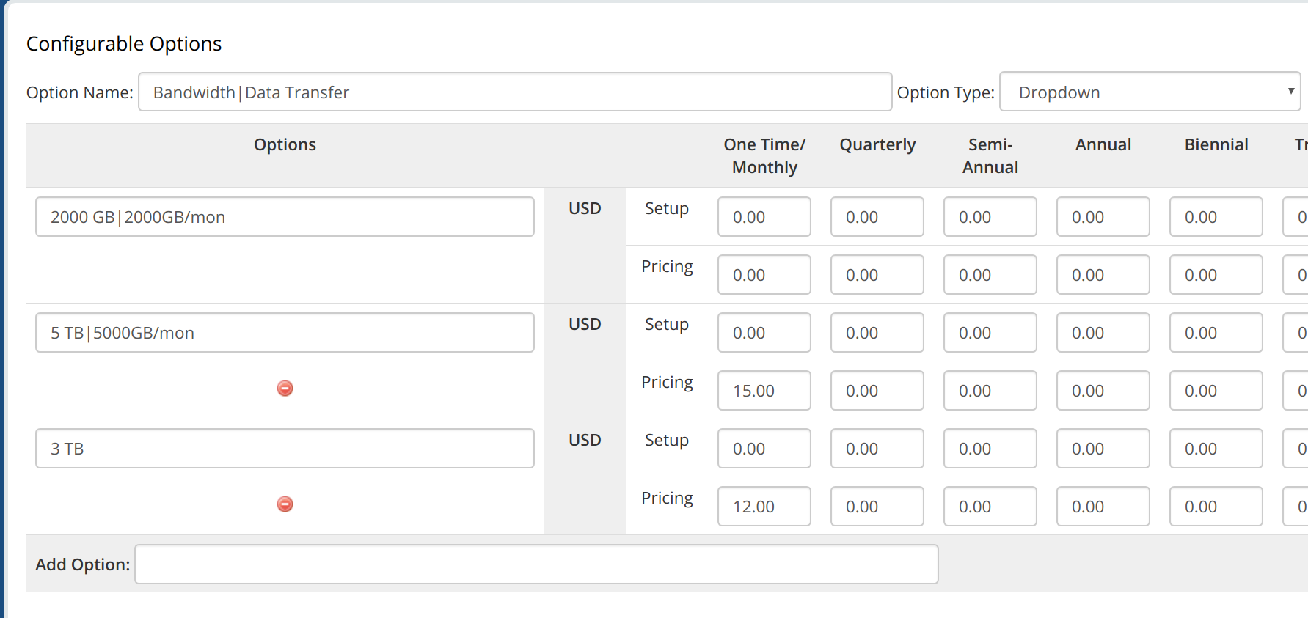1308x618 pixels.
Task: Click USD label in 5 TB row
Action: tap(585, 324)
